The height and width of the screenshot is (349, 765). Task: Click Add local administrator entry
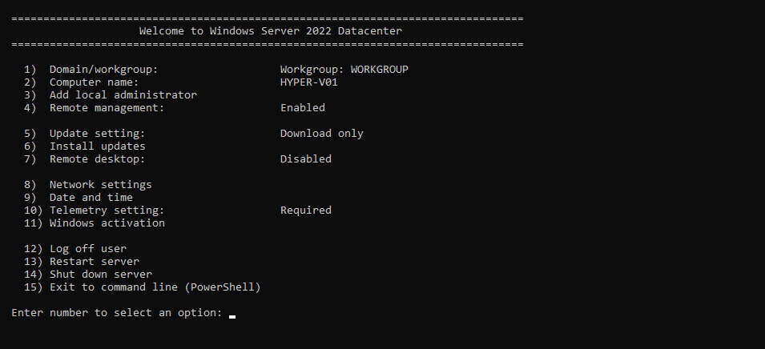111,95
